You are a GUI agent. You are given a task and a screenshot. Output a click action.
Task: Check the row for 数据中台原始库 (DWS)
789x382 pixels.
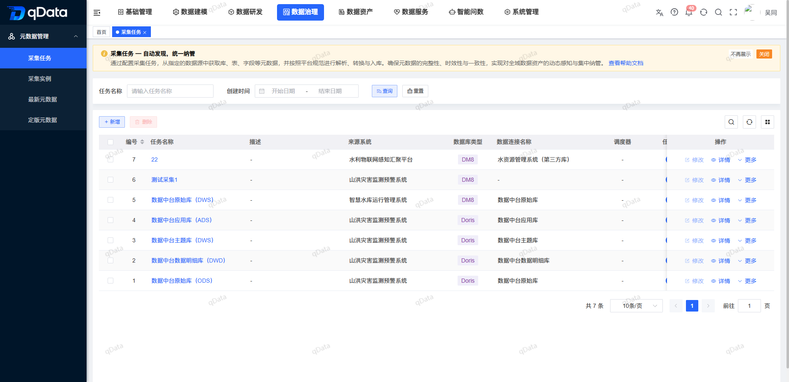(x=110, y=200)
